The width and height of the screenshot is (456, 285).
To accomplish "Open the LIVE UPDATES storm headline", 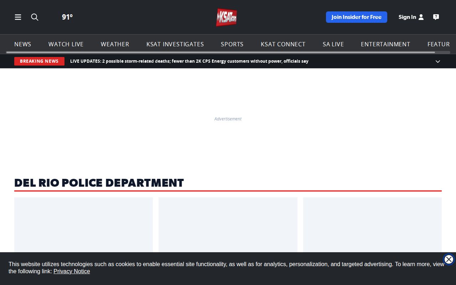I will [189, 61].
